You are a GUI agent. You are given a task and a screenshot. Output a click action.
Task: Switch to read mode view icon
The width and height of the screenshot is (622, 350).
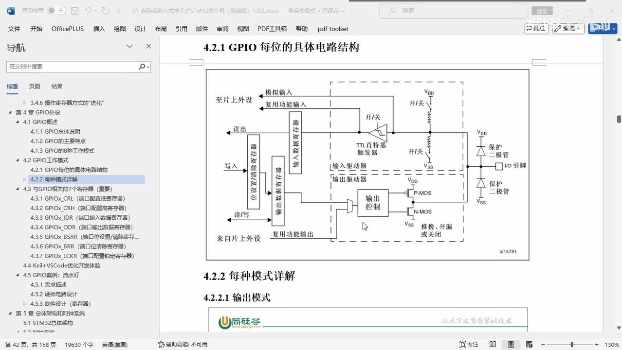point(493,345)
